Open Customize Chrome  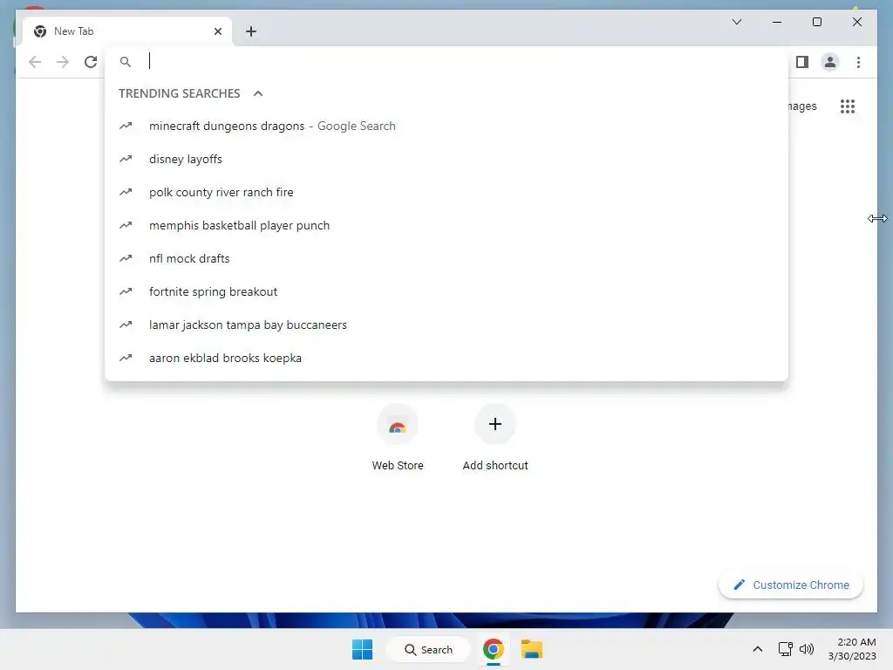tap(791, 585)
